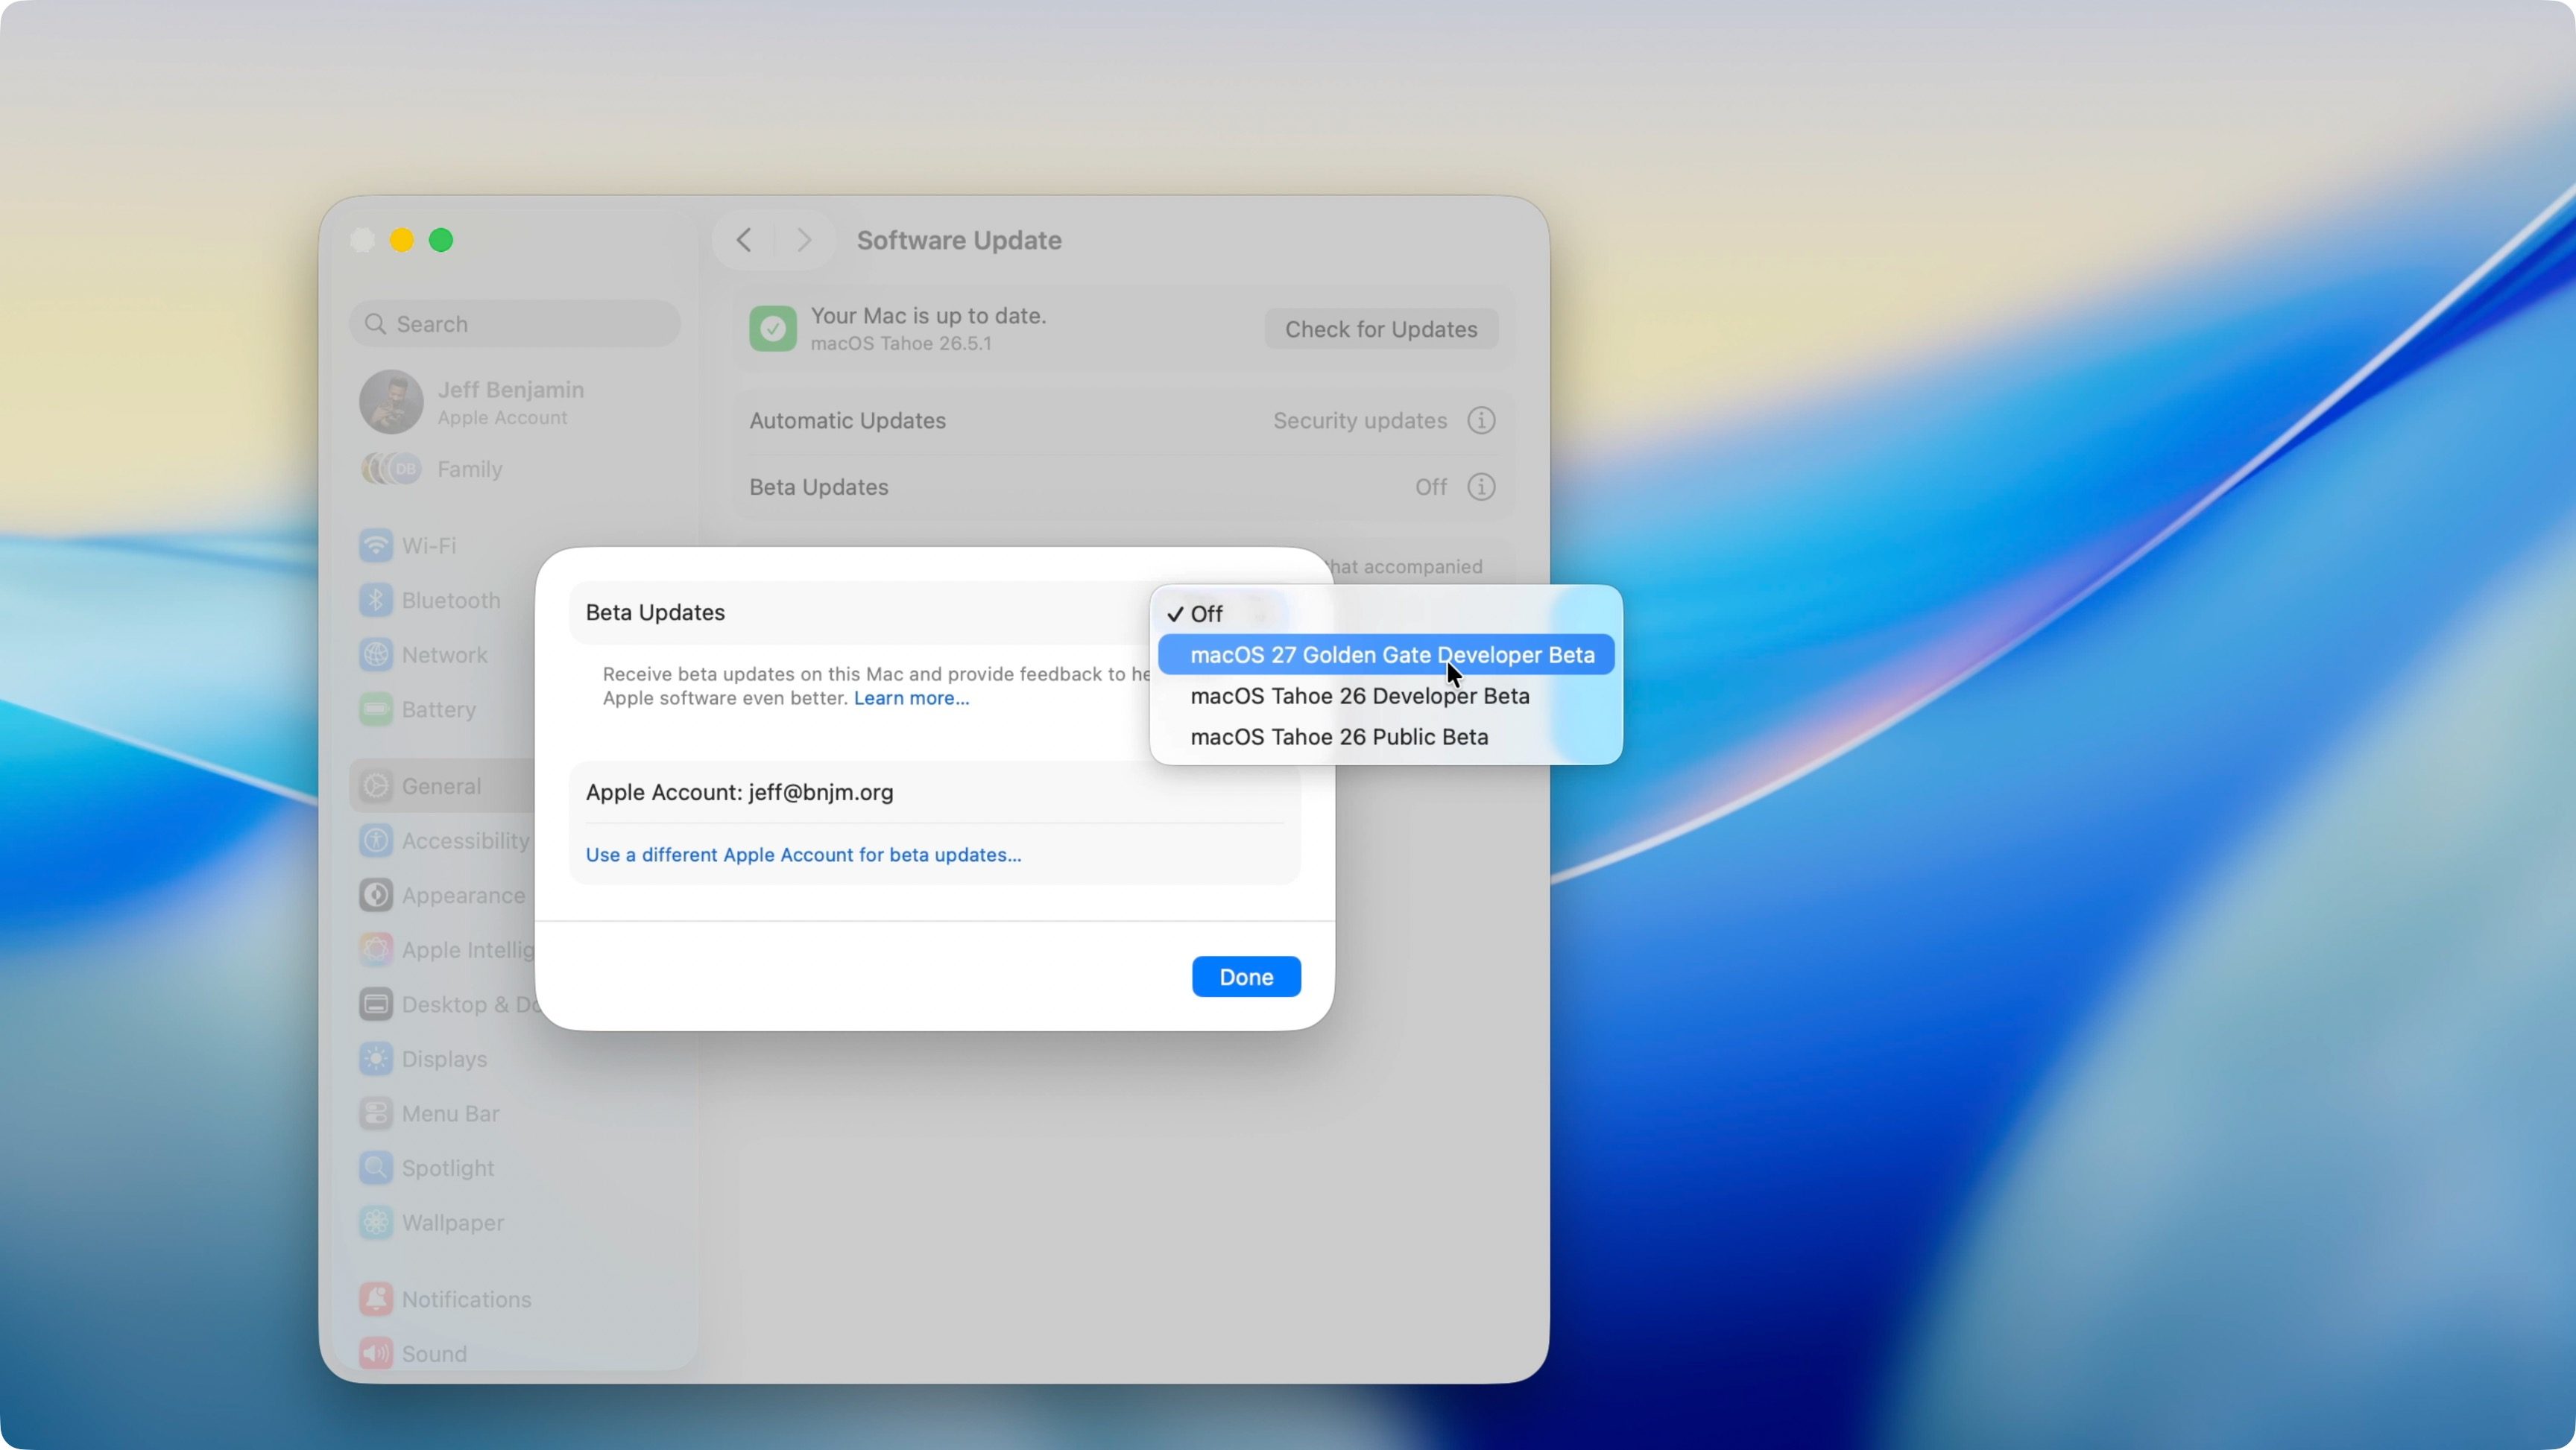
Task: Click the Done button
Action: [1246, 977]
